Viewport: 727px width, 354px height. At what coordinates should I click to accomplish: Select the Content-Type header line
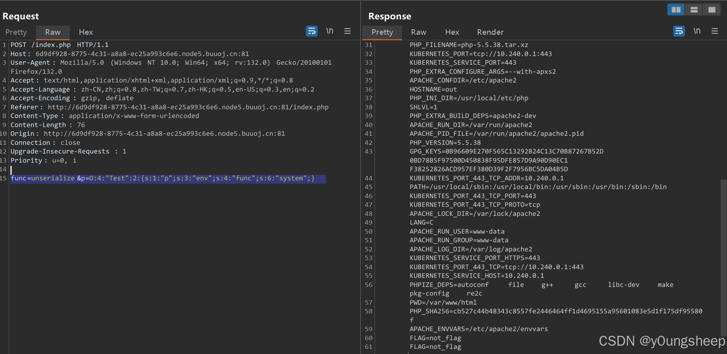pos(105,116)
